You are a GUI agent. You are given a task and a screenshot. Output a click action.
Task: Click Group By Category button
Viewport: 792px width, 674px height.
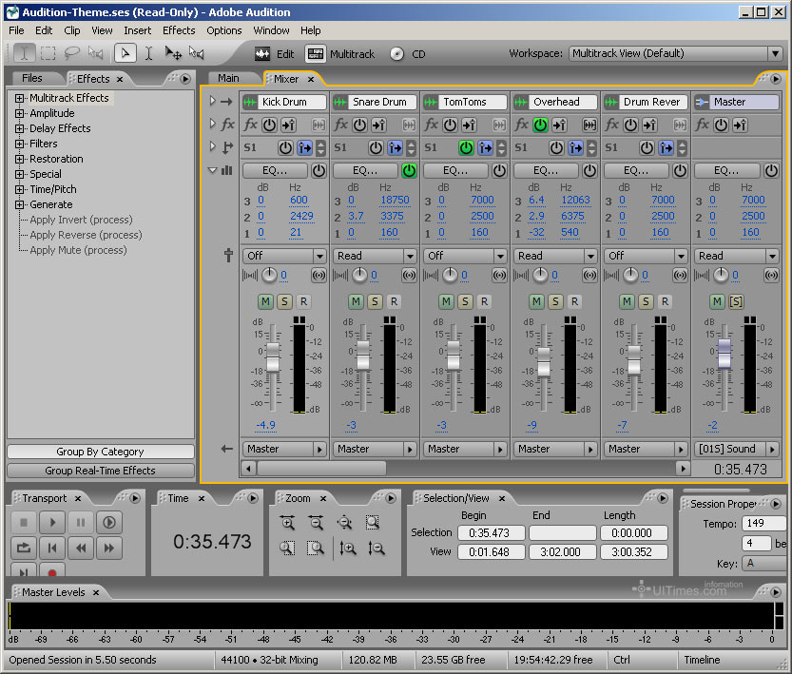click(101, 452)
